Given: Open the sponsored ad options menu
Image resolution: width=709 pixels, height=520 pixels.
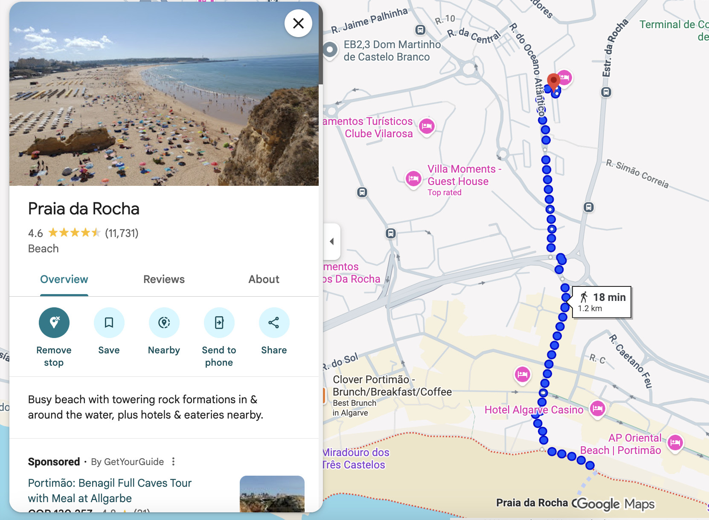Looking at the screenshot, I should point(173,462).
